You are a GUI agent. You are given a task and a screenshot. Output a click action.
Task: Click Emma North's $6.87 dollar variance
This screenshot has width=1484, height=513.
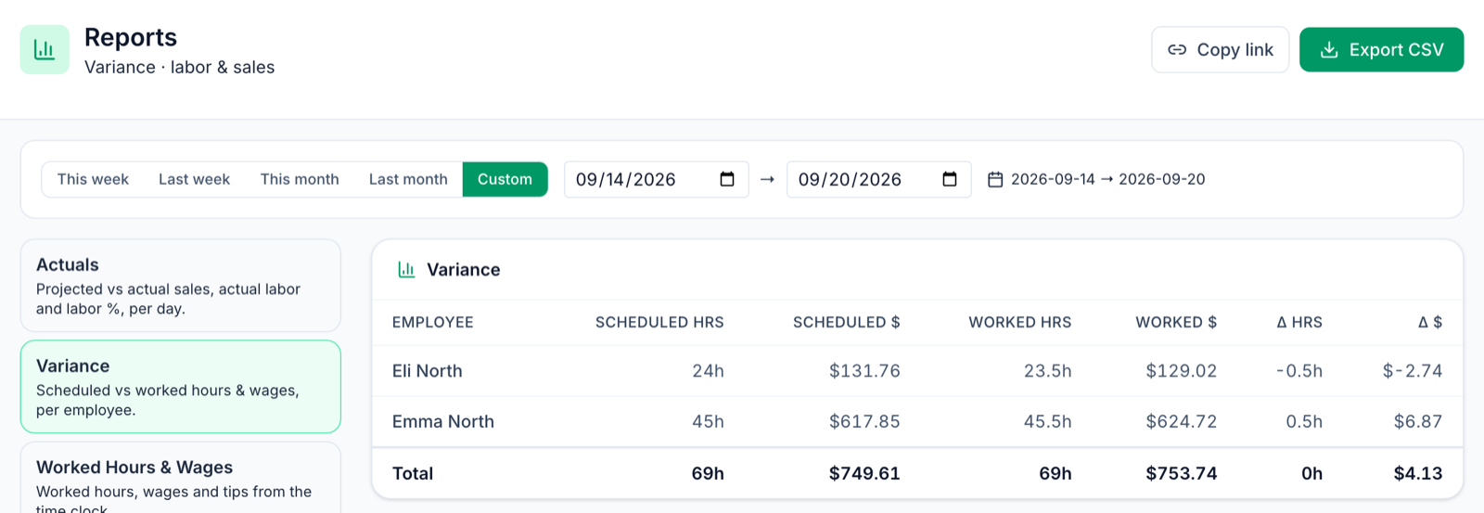[x=1418, y=422]
